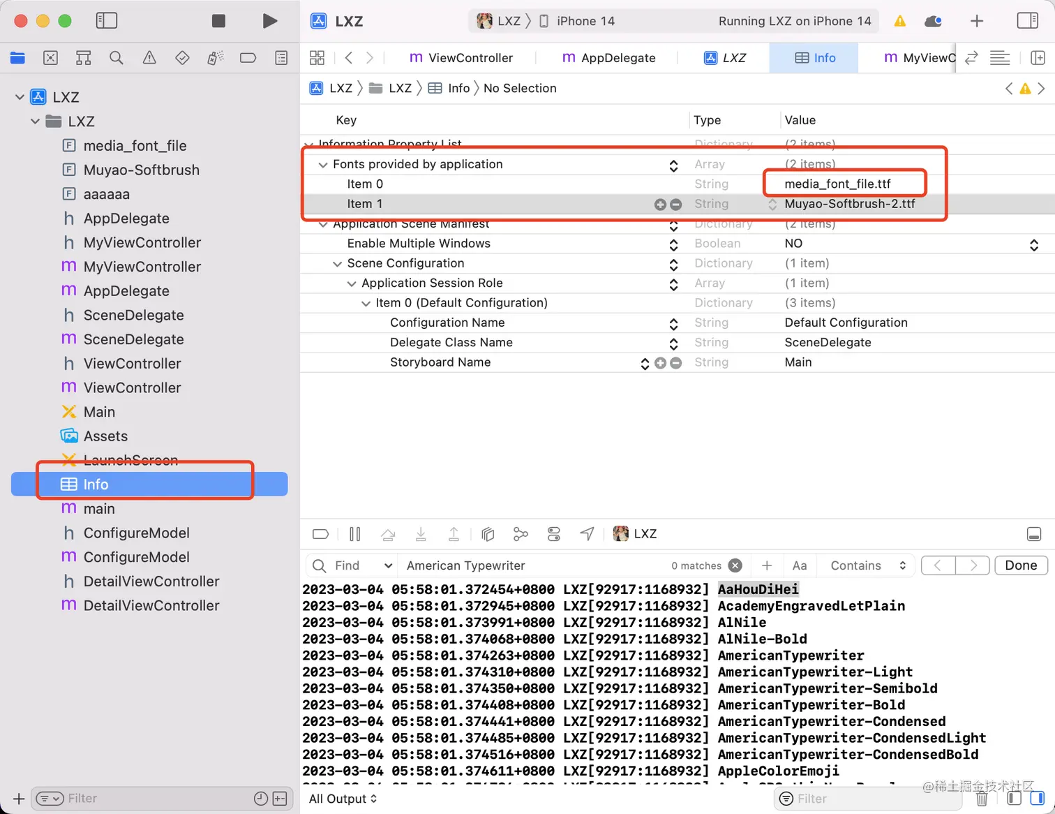Viewport: 1055px width, 814px height.
Task: Switch to the MyViewController tab
Action: coord(919,58)
